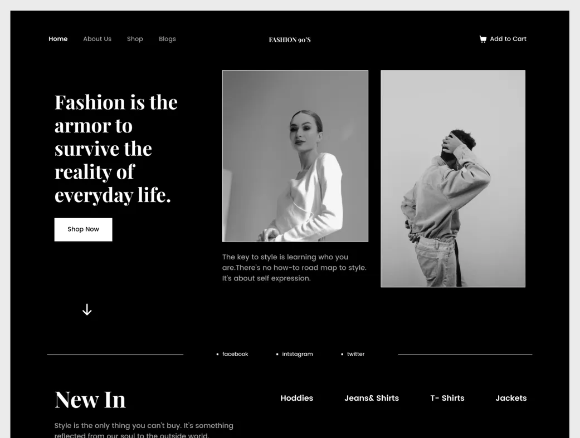Click the man in denim photo

click(453, 179)
